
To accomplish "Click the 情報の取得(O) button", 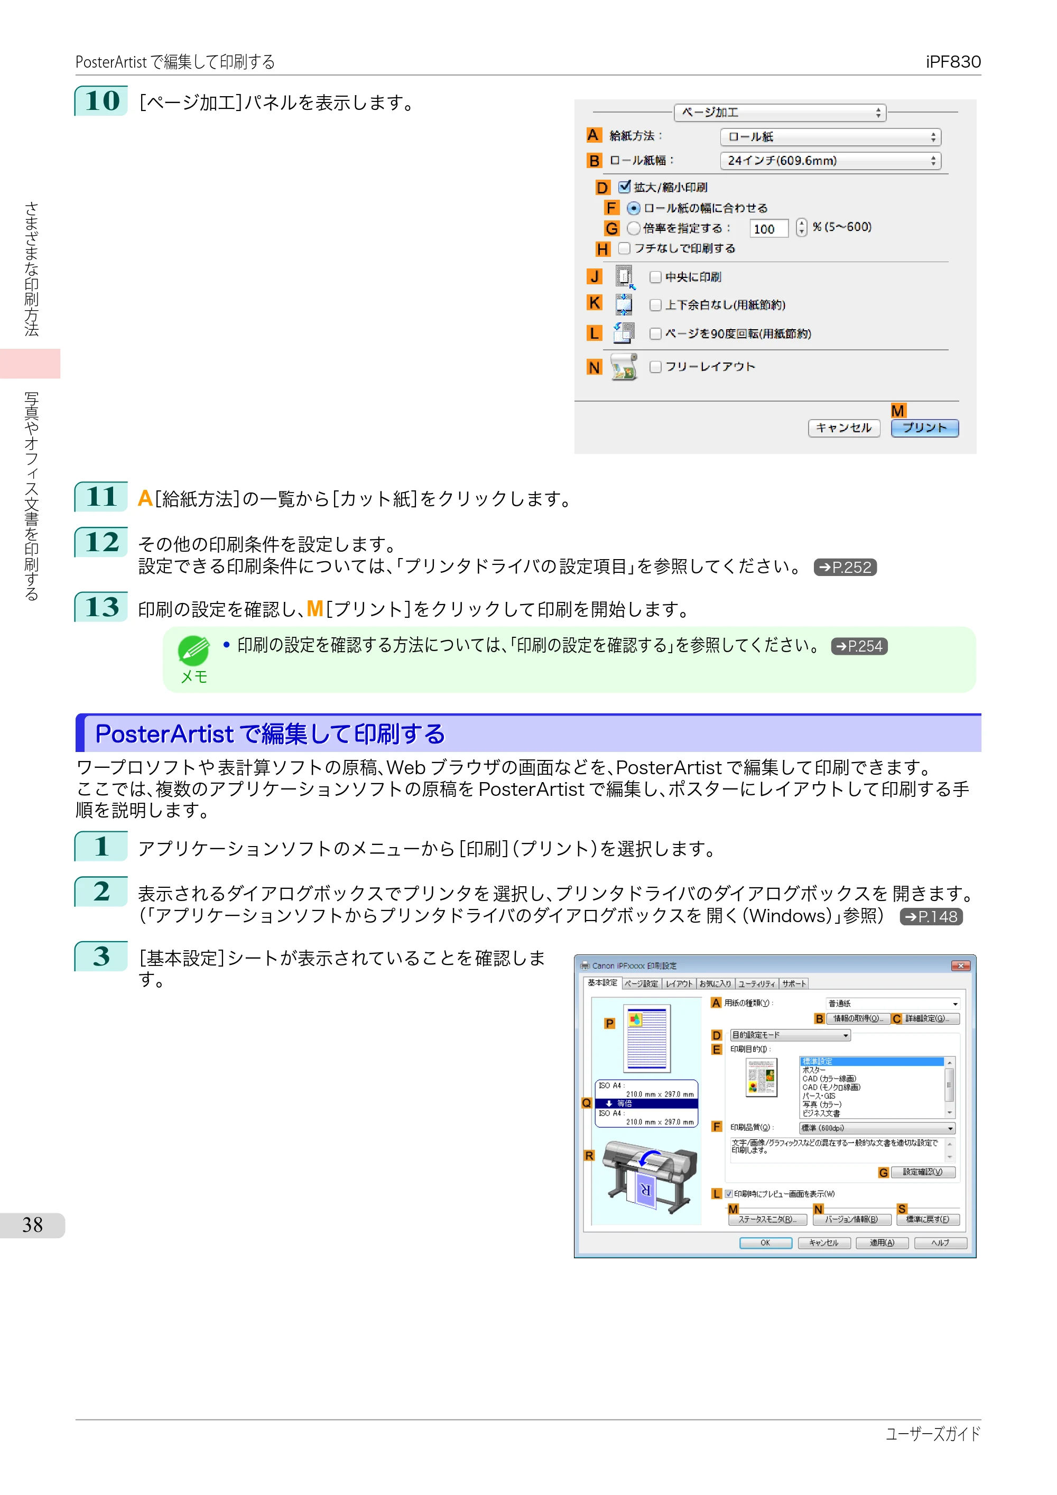I will pos(858,1018).
